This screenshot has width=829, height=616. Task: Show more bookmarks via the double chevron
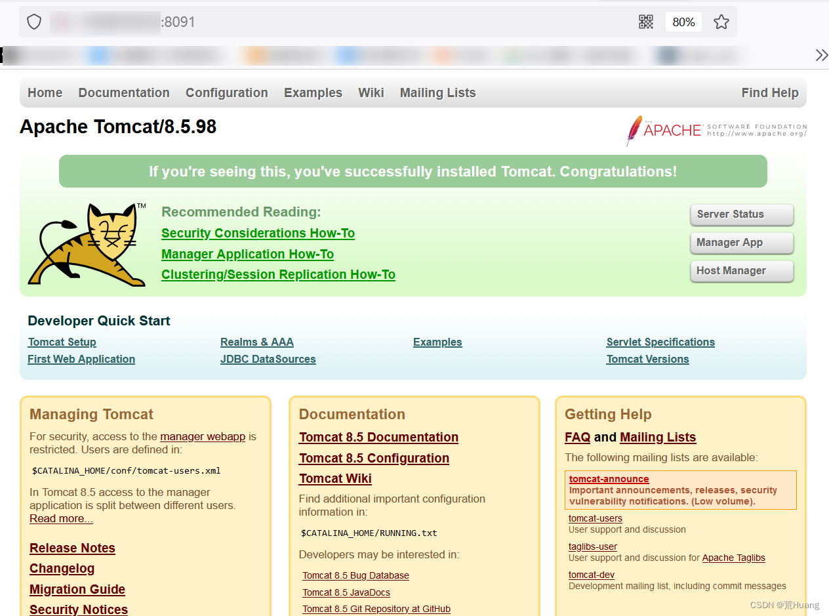[x=821, y=55]
